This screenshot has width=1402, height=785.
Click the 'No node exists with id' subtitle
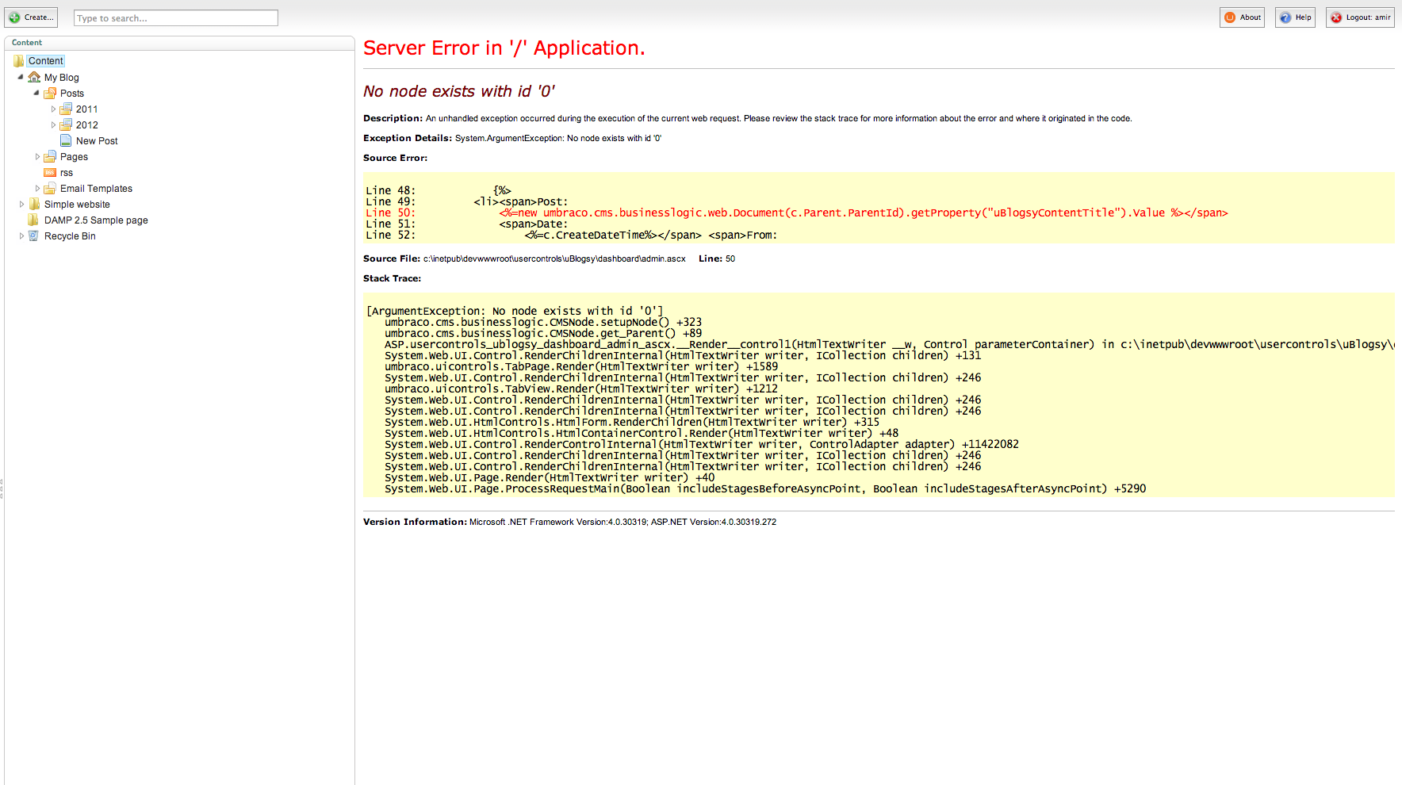458,91
